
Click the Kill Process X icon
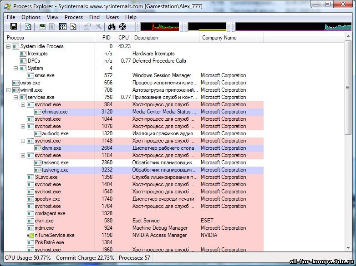[98, 27]
